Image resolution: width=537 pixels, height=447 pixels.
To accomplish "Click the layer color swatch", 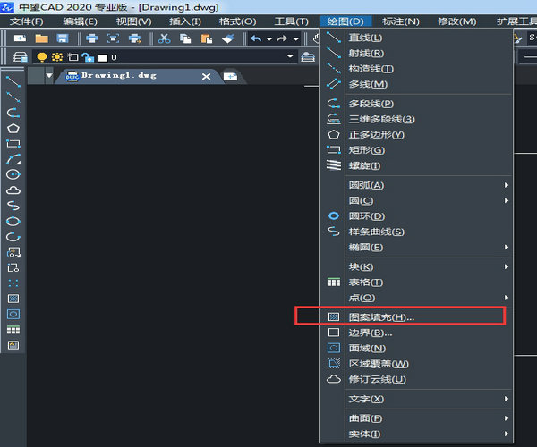I will click(101, 57).
